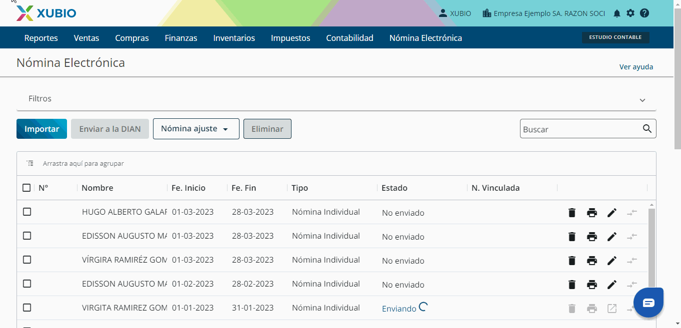The image size is (681, 328).
Task: Open the settings gear icon
Action: 630,13
